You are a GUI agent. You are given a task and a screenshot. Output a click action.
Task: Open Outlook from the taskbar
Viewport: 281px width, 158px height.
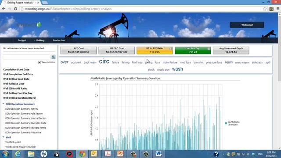point(94,154)
